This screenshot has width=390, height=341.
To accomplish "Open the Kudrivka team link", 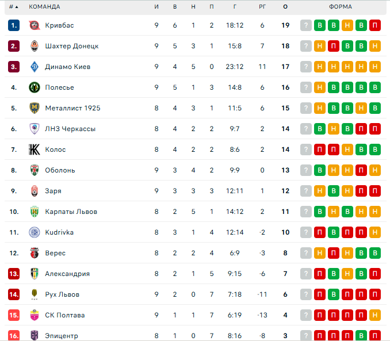I will click(59, 232).
